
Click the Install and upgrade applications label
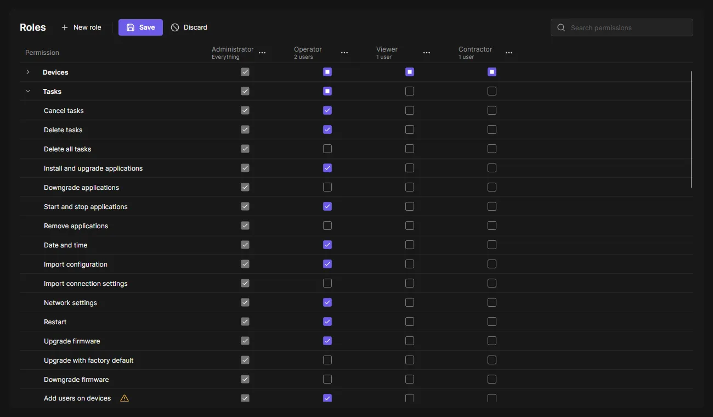click(x=93, y=168)
